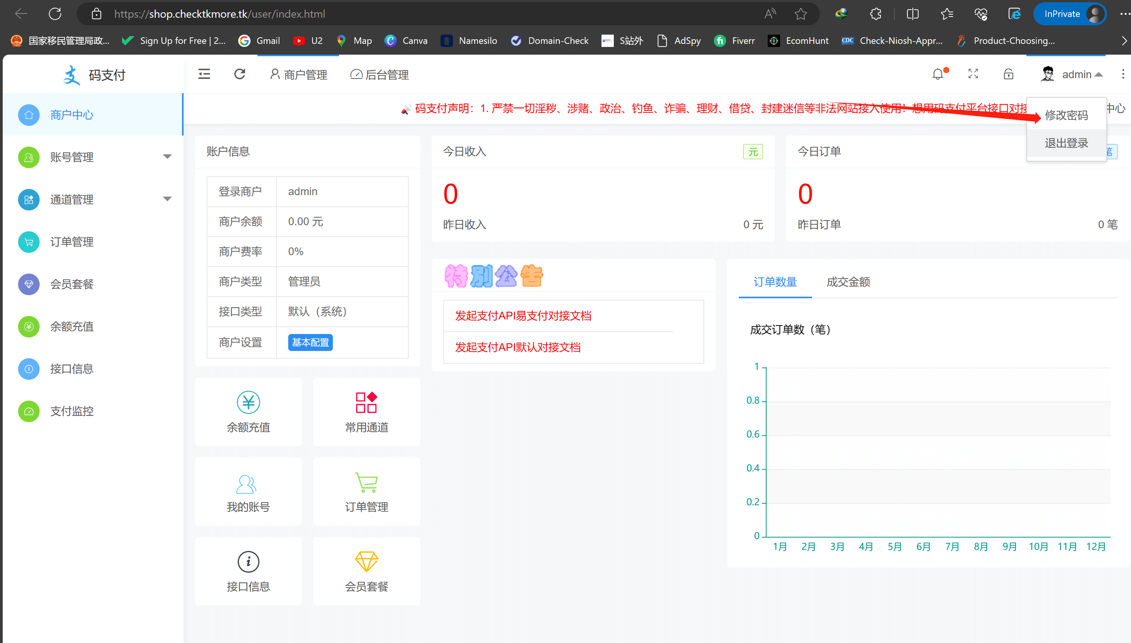The image size is (1131, 643).
Task: Open the Fiverr bookmark
Action: point(734,41)
